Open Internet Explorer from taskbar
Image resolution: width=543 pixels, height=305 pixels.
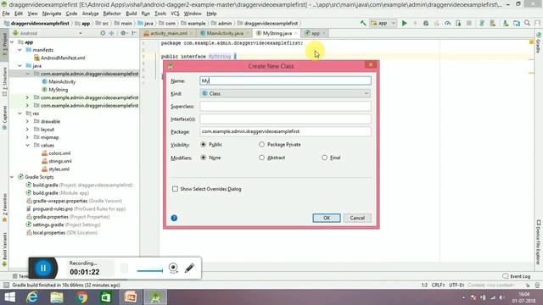coord(32,297)
